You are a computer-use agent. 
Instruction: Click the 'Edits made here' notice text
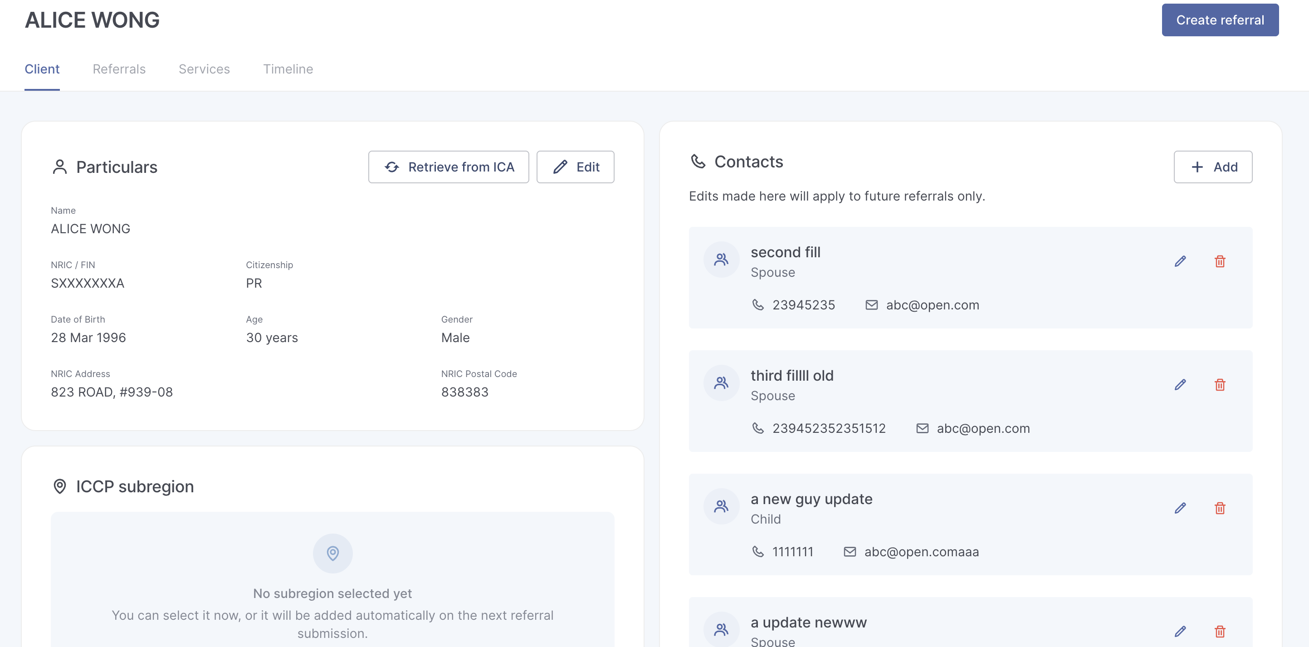point(837,196)
